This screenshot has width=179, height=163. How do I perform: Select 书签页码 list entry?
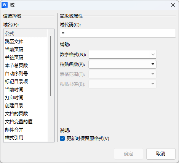click(26, 58)
